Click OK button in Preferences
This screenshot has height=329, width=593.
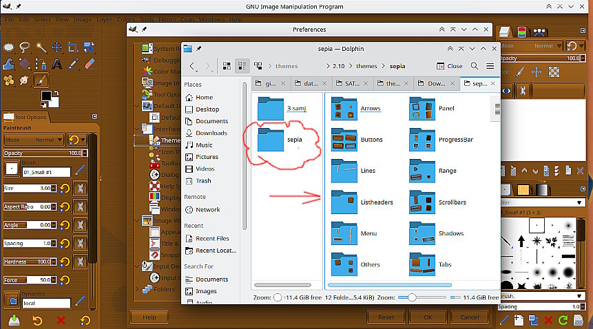[x=428, y=317]
